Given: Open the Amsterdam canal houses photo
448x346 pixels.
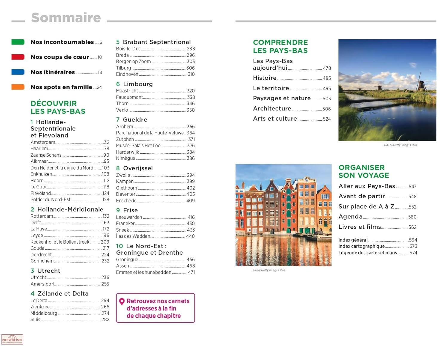Looking at the screenshot, I should click(x=283, y=215).
